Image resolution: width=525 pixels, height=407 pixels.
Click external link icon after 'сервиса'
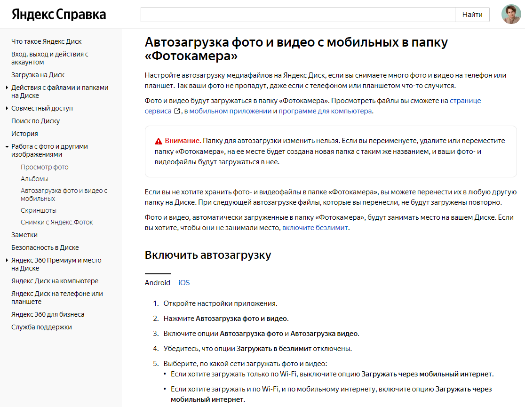click(x=177, y=111)
